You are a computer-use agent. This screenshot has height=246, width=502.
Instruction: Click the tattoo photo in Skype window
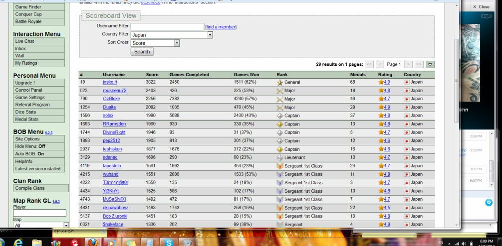coord(471,62)
